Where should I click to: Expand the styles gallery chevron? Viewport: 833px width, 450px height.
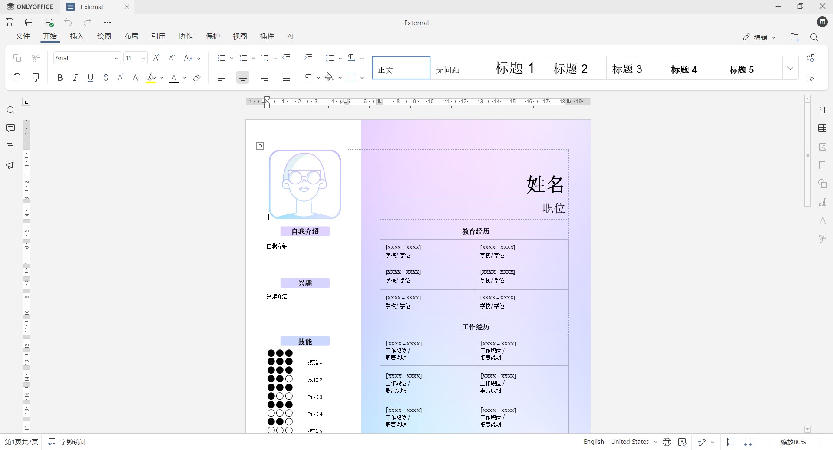click(x=790, y=68)
